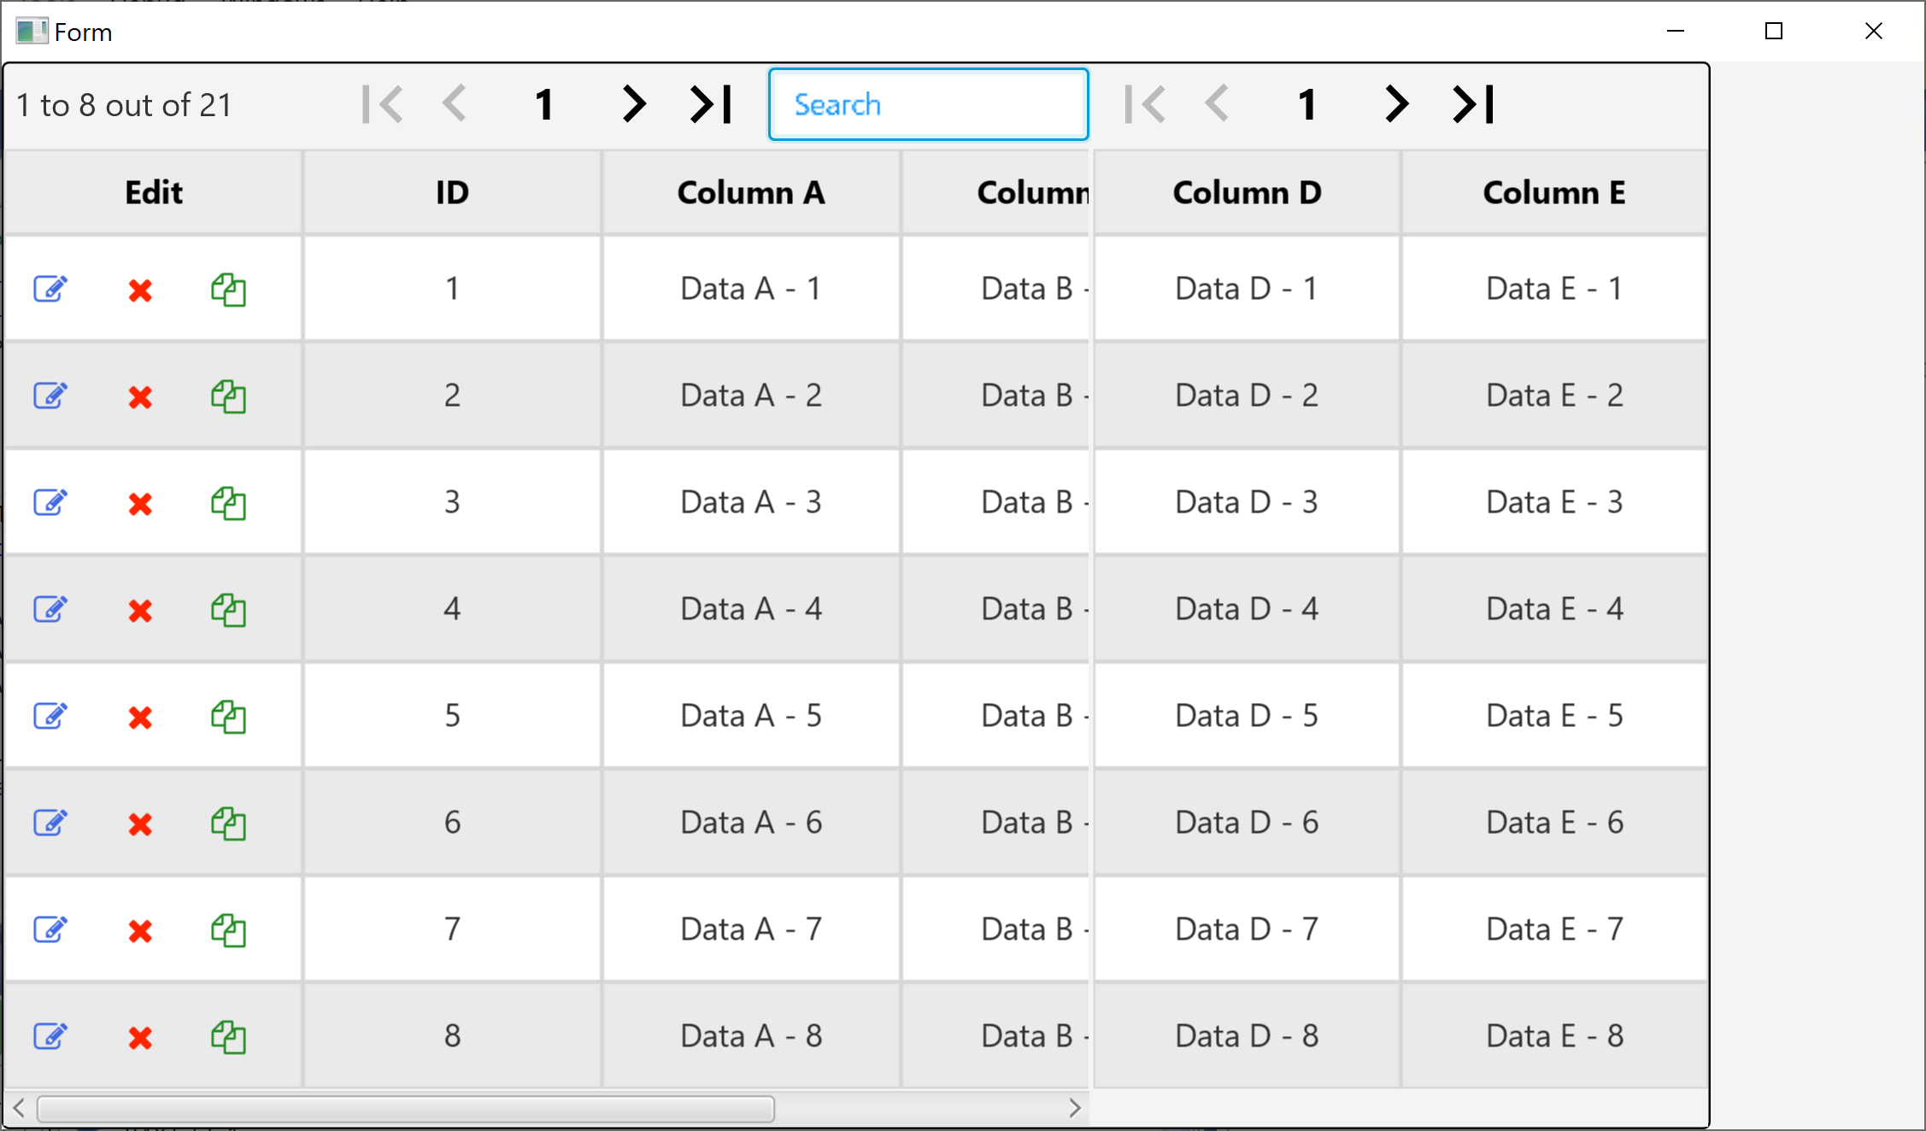Click the horizontal scrollbar thumb

406,1109
